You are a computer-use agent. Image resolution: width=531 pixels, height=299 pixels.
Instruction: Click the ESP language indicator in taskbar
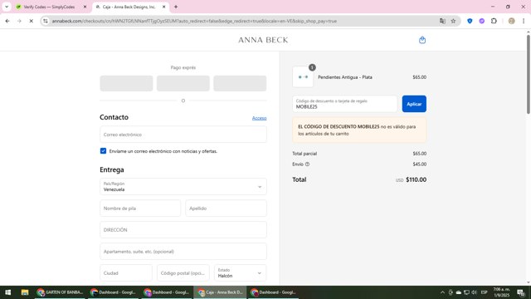[x=485, y=292]
